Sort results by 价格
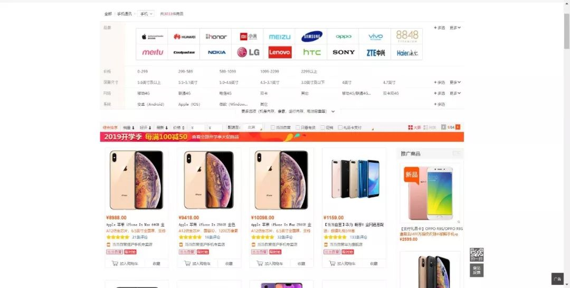This screenshot has height=288, width=570. click(179, 127)
